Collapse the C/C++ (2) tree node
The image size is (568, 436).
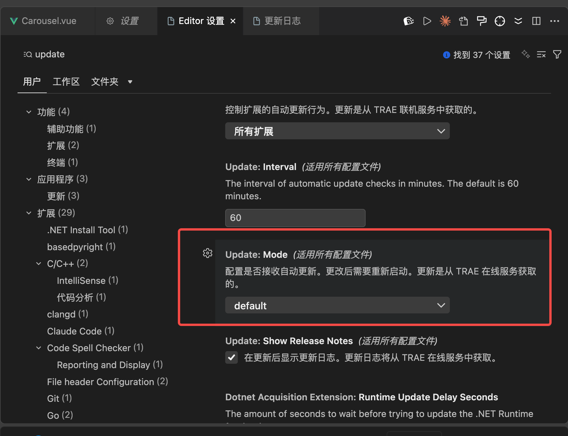tap(39, 264)
